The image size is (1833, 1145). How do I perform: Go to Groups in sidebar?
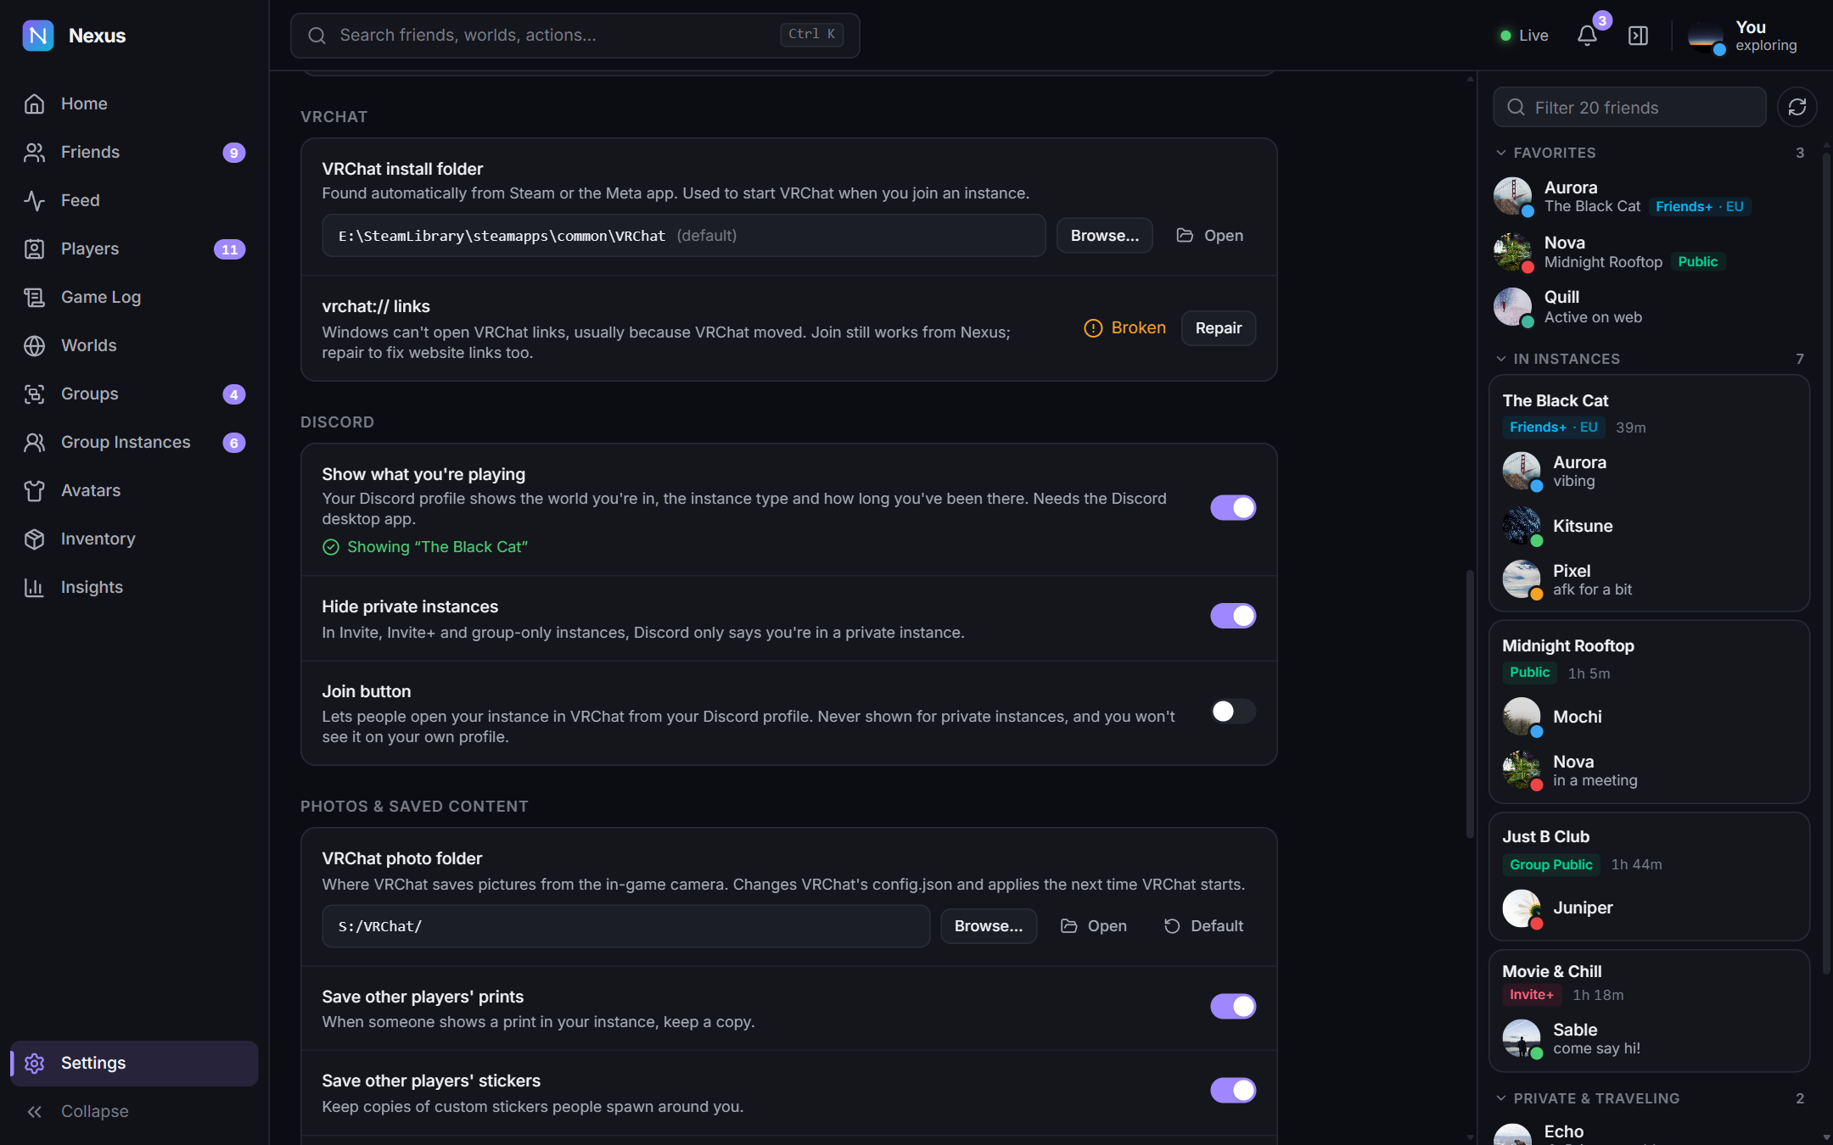click(x=134, y=394)
